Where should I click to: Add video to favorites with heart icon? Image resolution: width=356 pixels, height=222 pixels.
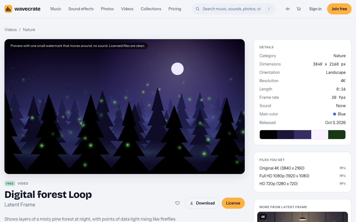point(177,203)
